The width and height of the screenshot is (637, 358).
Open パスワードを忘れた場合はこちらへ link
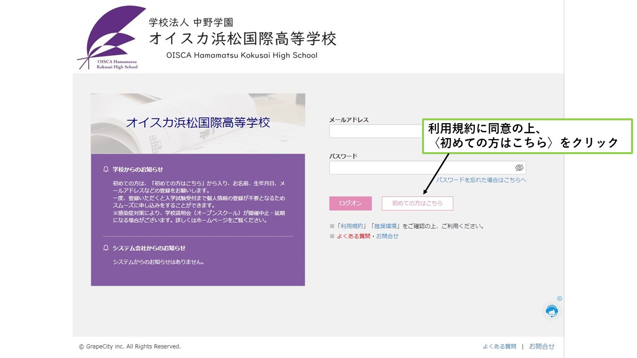[481, 180]
